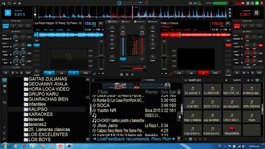This screenshot has width=265, height=149.
Task: Toggle deck A Flanger effect button
Action: [29, 53]
